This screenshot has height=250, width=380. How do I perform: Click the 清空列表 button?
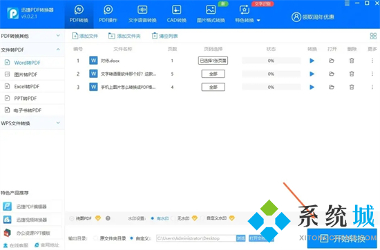tap(165, 36)
